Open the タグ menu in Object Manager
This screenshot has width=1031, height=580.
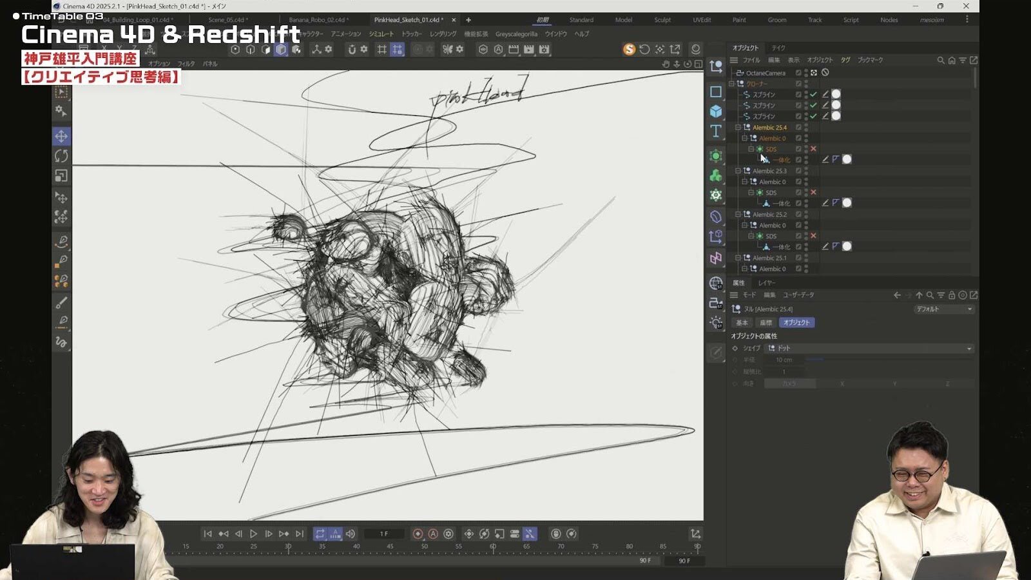click(845, 60)
